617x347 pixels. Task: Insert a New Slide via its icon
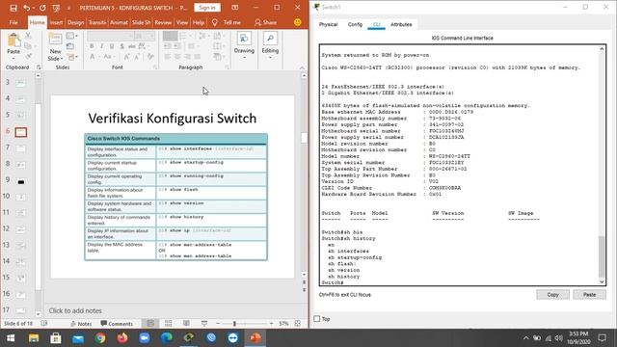pyautogui.click(x=55, y=40)
